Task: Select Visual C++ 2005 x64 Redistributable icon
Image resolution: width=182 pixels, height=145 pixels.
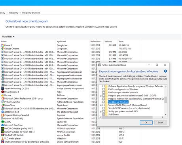Action: (x=2, y=52)
